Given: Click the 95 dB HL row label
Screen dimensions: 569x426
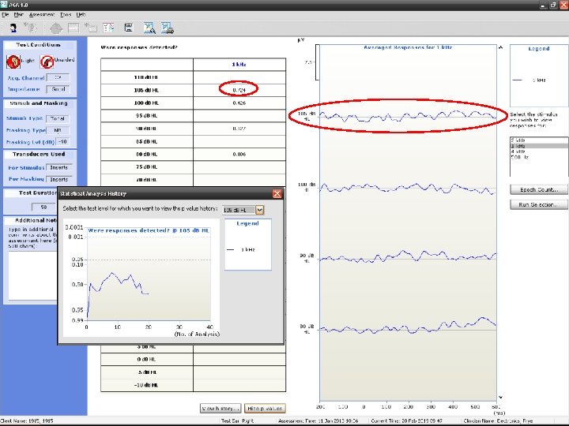Looking at the screenshot, I should 147,115.
